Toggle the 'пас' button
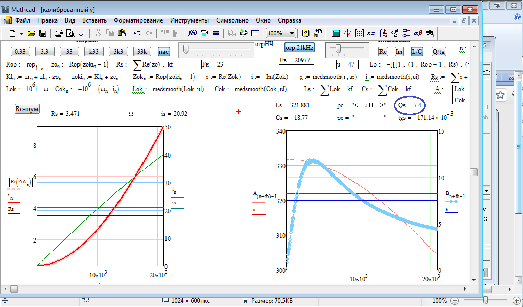The width and height of the screenshot is (523, 307). pyautogui.click(x=163, y=52)
